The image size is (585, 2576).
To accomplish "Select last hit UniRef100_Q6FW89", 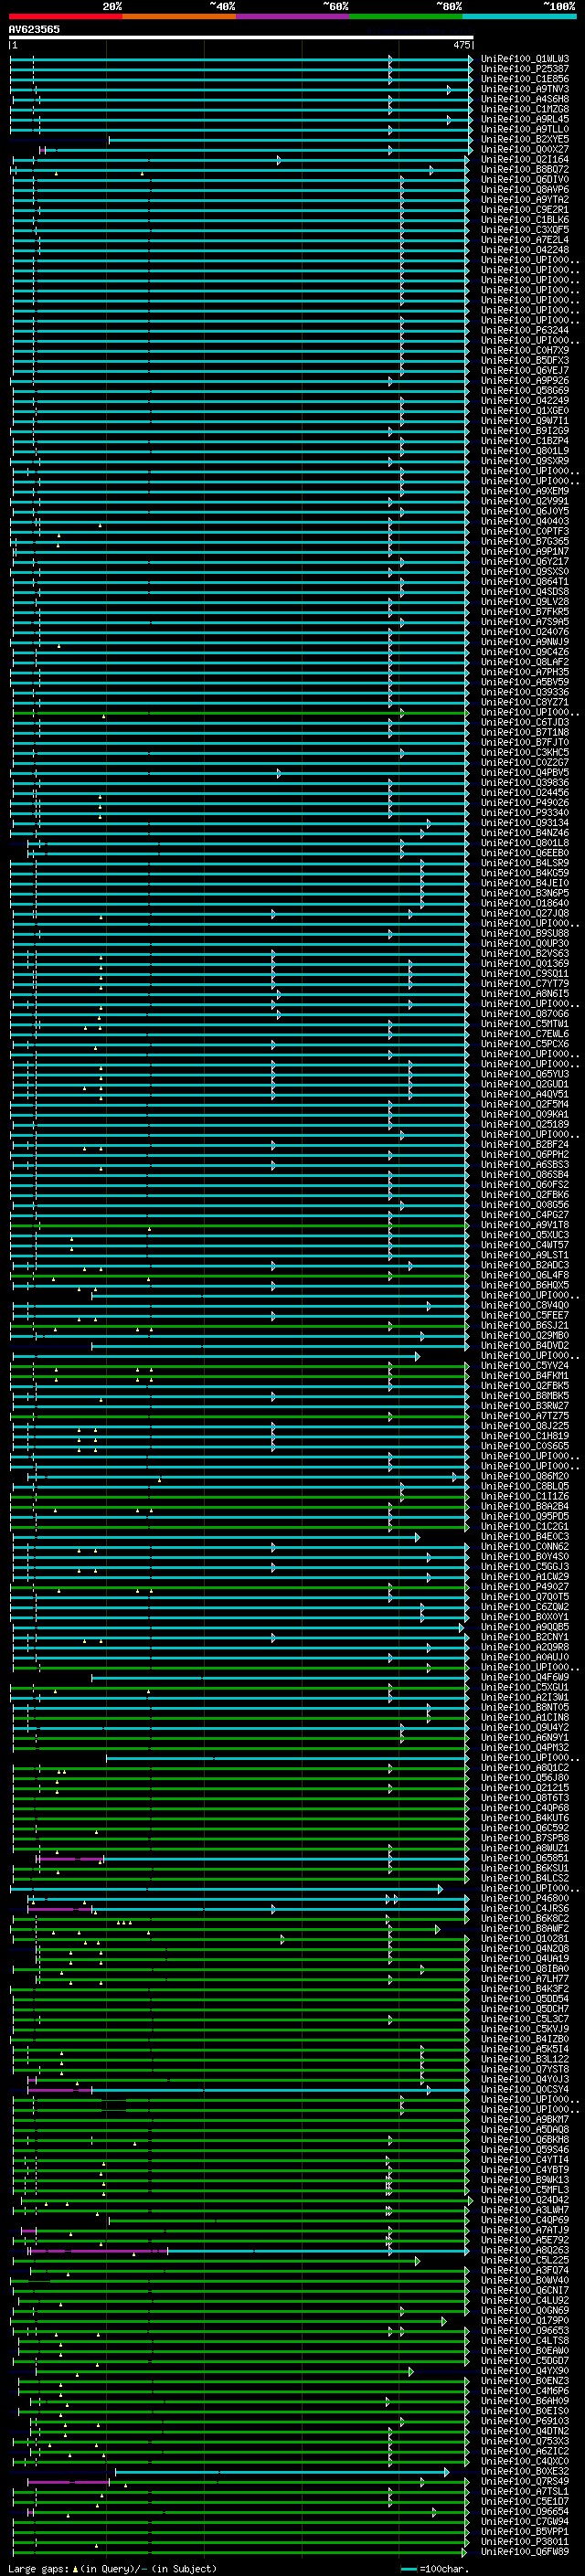I will pyautogui.click(x=525, y=2552).
